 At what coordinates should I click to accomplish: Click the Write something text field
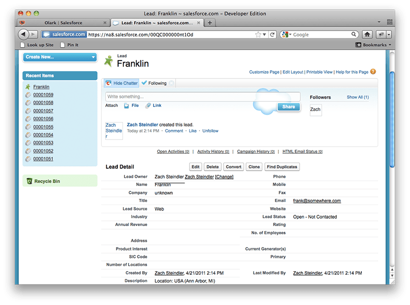click(x=202, y=96)
